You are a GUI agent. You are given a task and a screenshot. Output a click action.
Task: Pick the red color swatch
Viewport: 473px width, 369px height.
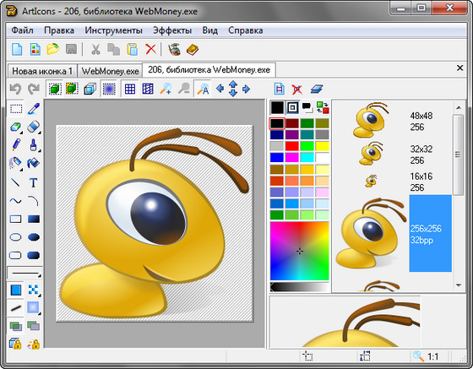point(291,146)
